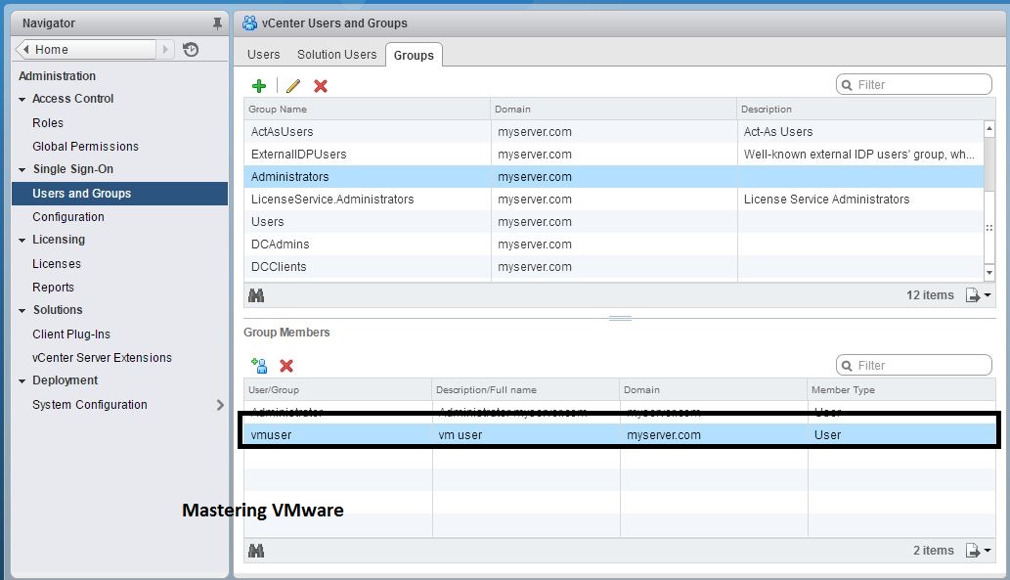The width and height of the screenshot is (1010, 580).
Task: Select the DCClients group row
Action: (614, 267)
